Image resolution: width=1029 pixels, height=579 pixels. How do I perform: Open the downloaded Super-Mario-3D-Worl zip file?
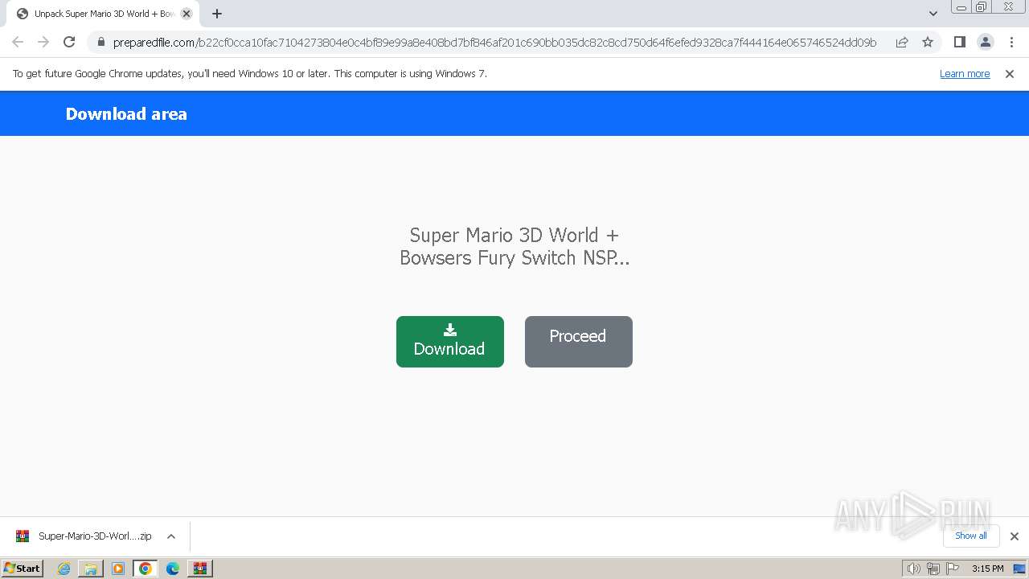[x=95, y=536]
